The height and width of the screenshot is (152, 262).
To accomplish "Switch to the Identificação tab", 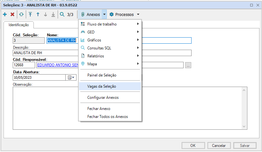I will (x=18, y=25).
